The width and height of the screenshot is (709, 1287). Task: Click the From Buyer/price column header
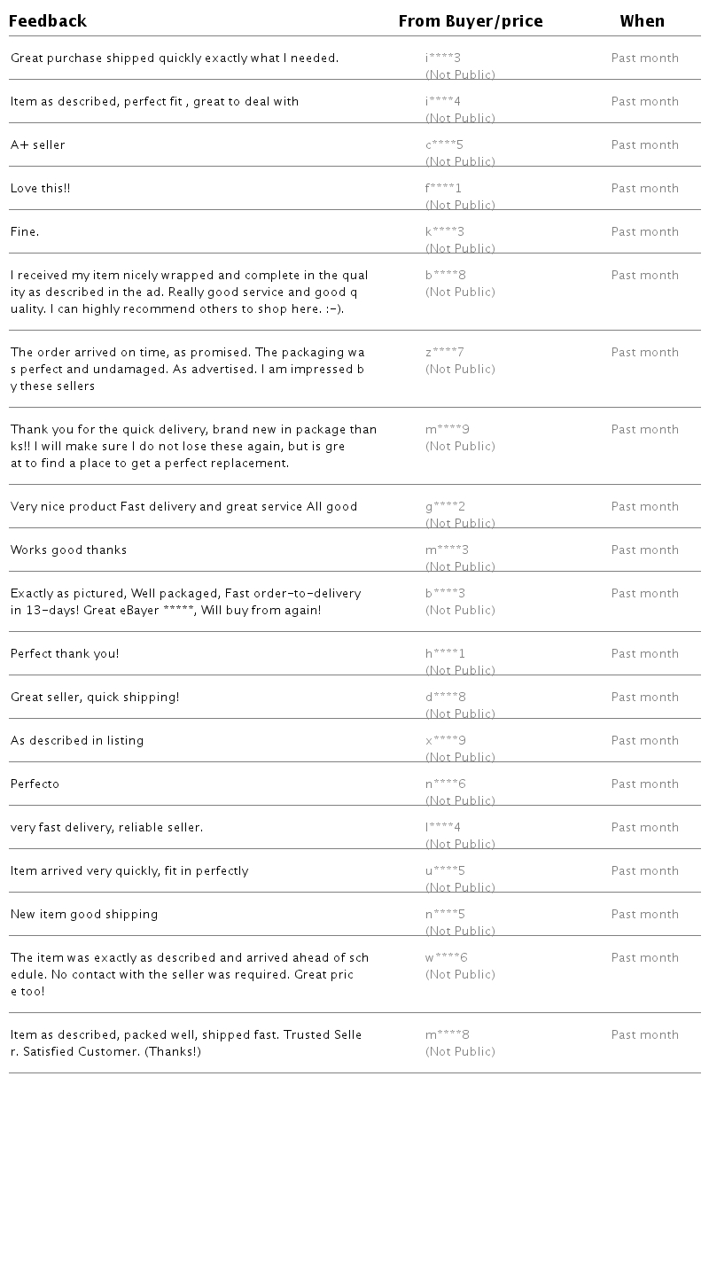470,21
